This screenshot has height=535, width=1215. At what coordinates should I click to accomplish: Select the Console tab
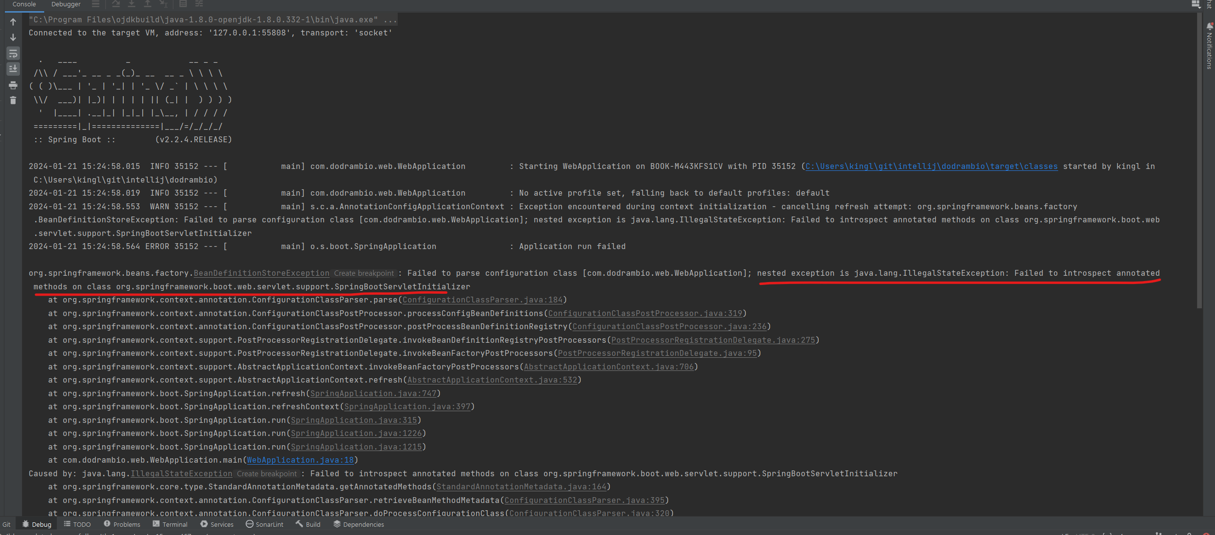pos(24,4)
